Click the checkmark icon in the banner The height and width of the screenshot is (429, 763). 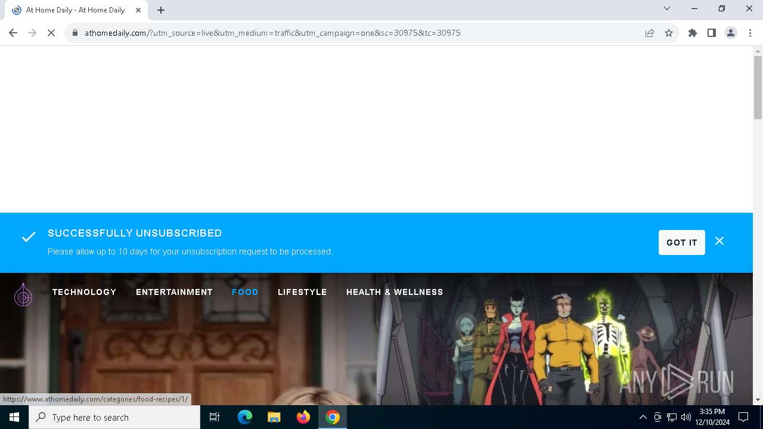[29, 237]
